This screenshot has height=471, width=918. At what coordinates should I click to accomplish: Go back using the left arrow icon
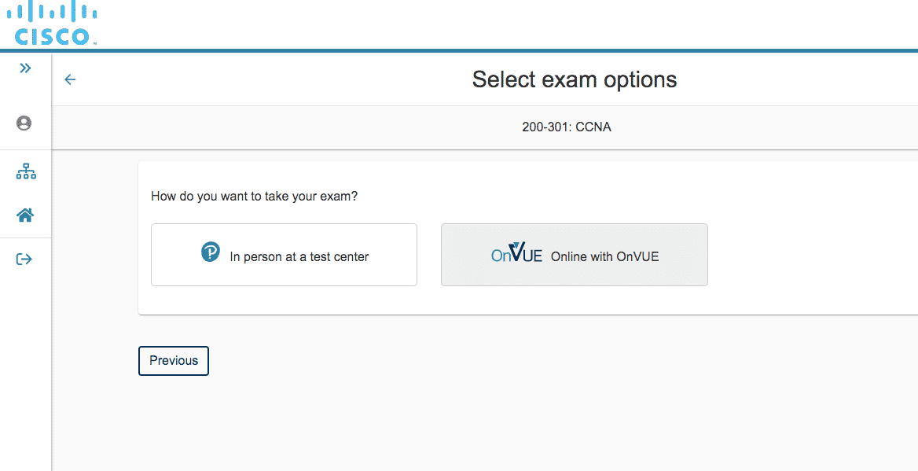(x=70, y=79)
